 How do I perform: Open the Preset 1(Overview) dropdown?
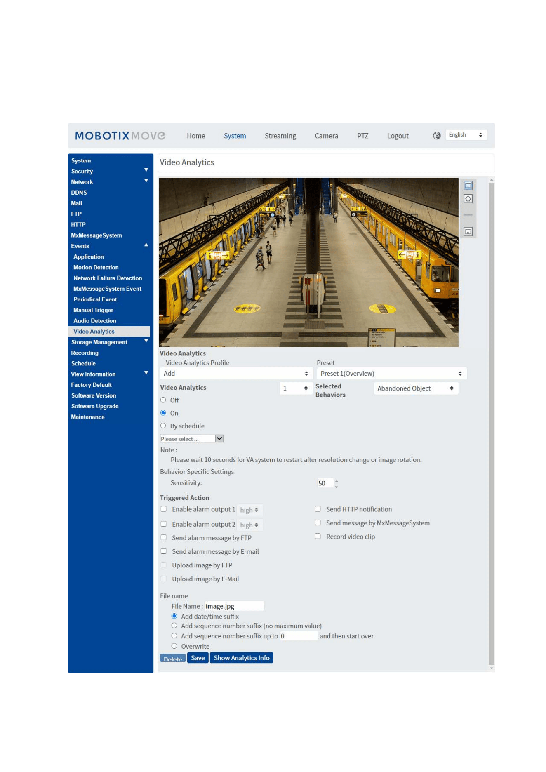[x=392, y=373]
